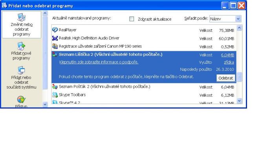Click the Realtek High Definition Audio Driver icon

pyautogui.click(x=55, y=38)
